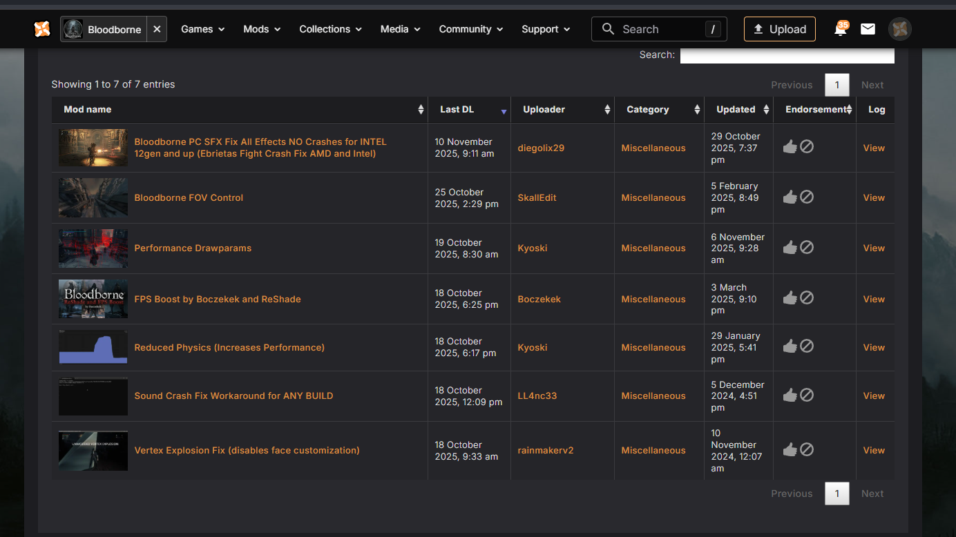Click the Bloodborne game chip
This screenshot has height=537, width=956.
pyautogui.click(x=104, y=29)
